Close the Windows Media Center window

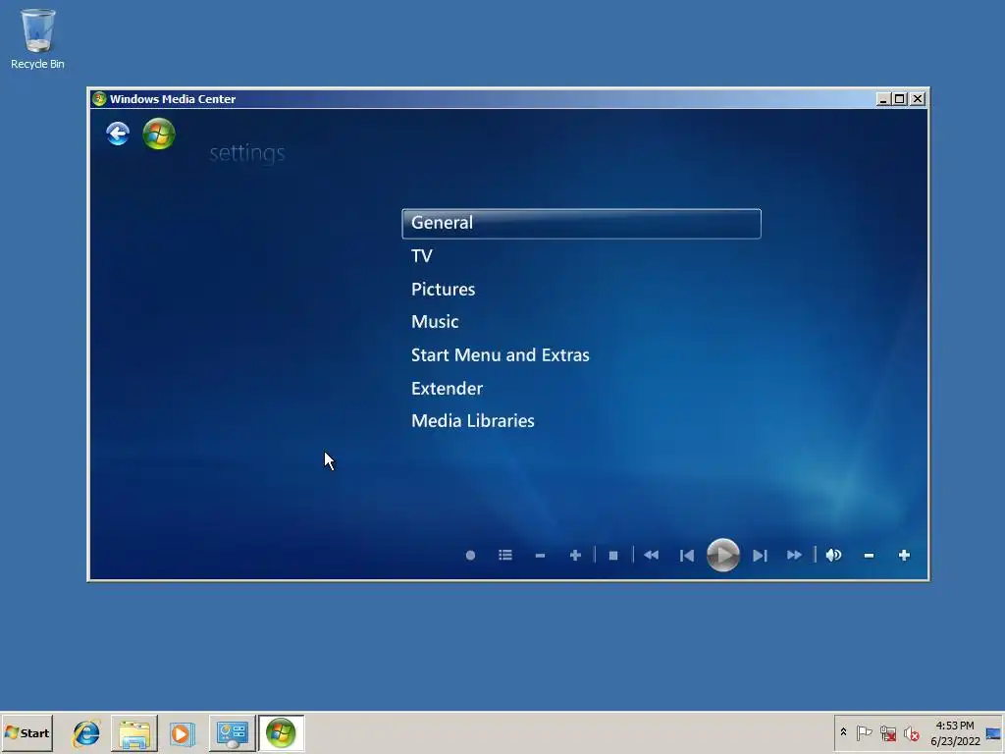[x=918, y=99]
